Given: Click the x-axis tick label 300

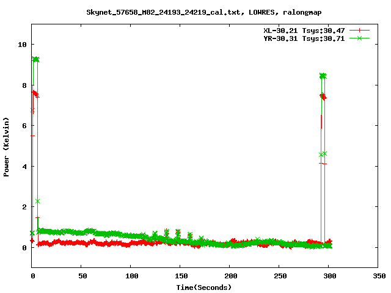Looking at the screenshot, I should (x=330, y=276).
